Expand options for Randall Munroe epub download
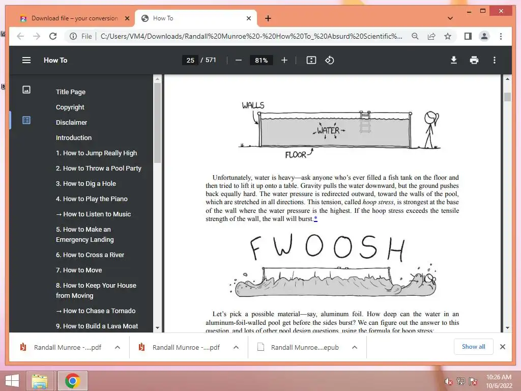The height and width of the screenshot is (391, 521). pos(355,347)
